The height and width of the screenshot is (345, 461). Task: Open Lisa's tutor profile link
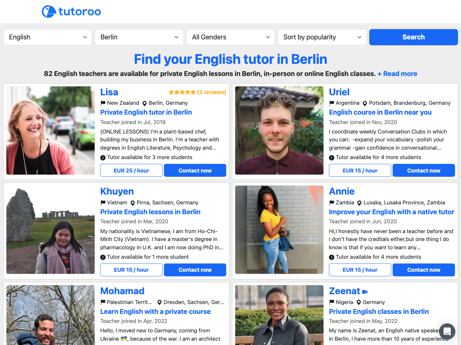click(146, 112)
